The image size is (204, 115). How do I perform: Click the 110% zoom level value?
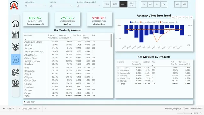coord(196,113)
